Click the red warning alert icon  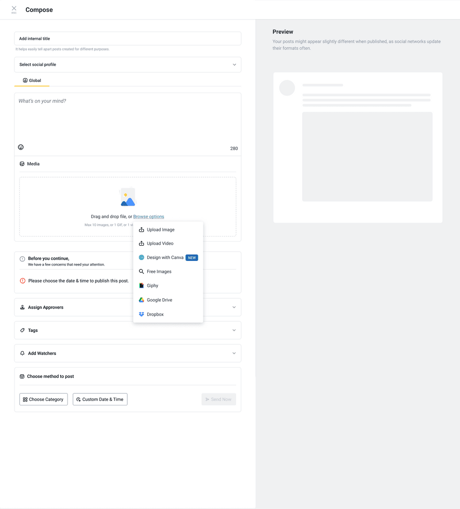point(23,281)
